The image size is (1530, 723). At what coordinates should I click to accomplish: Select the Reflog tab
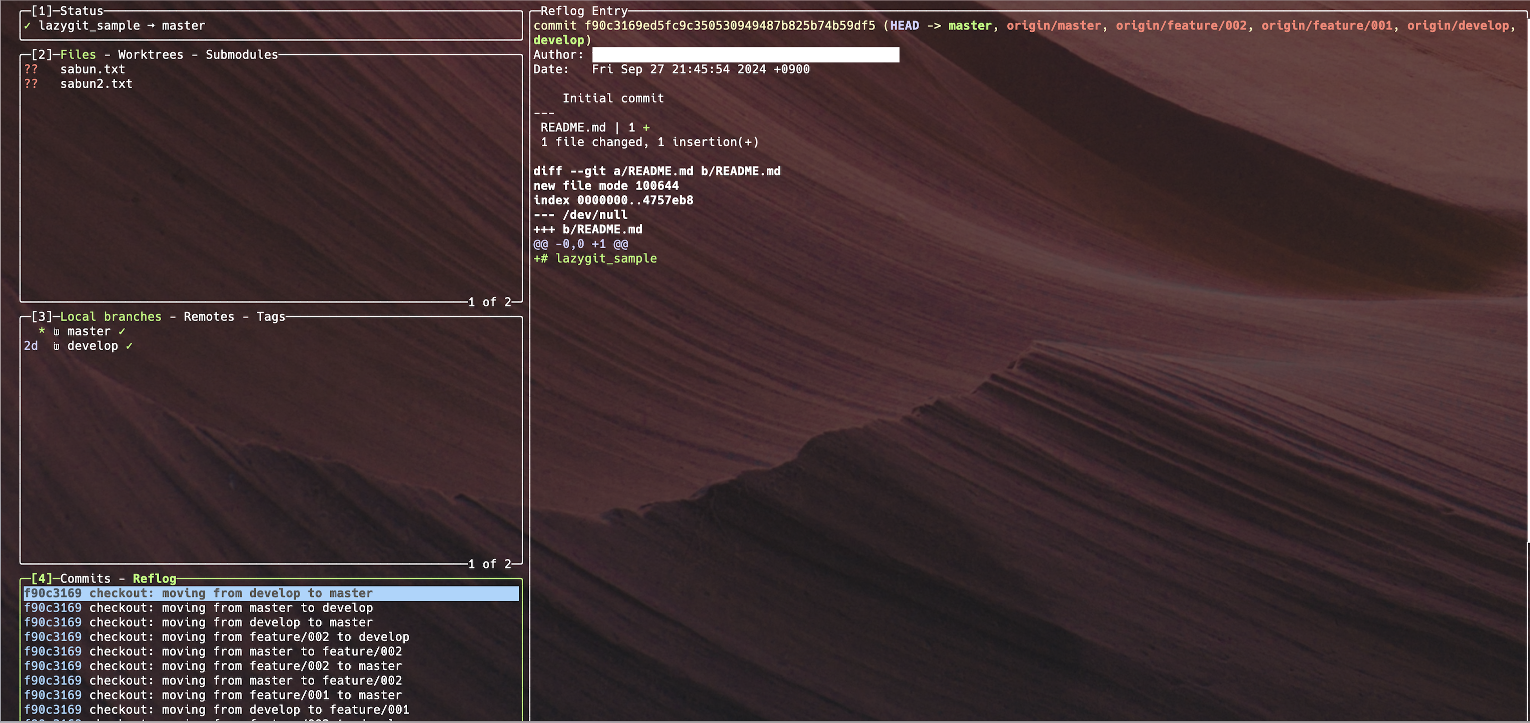[x=155, y=578]
